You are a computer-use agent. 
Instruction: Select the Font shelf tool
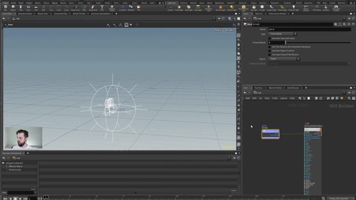coord(102,8)
